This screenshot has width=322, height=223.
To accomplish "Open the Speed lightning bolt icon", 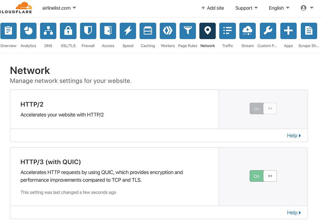I will tap(128, 31).
